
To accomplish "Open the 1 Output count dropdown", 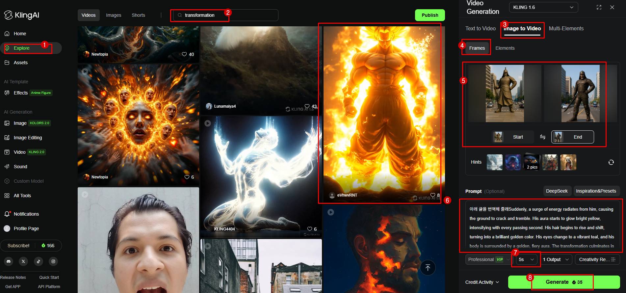I will coord(556,259).
